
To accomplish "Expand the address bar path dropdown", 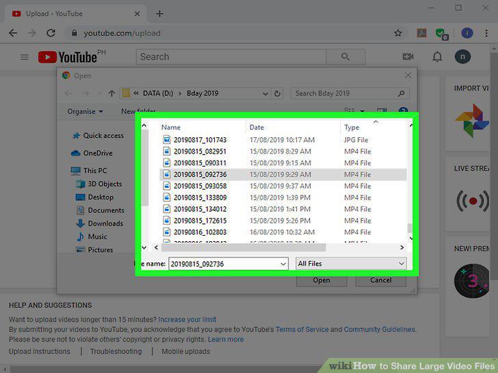I will coord(265,94).
